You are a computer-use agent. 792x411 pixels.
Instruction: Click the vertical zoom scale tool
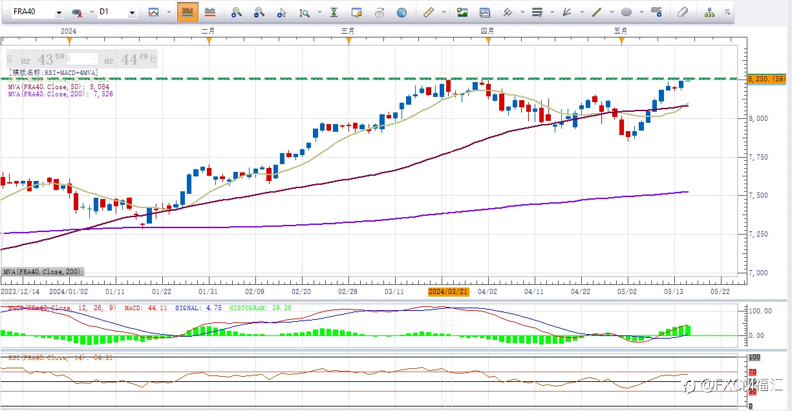coord(304,12)
